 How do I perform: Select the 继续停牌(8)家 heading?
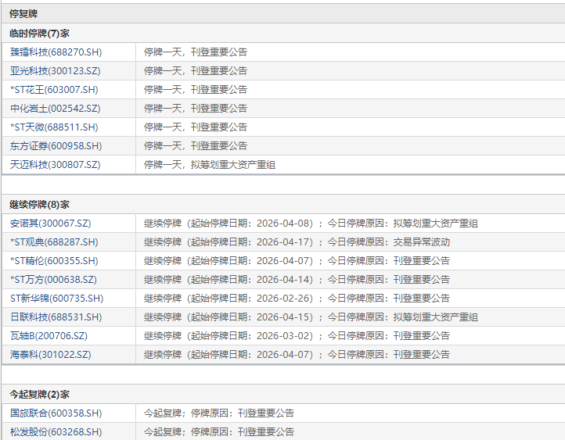click(x=39, y=205)
